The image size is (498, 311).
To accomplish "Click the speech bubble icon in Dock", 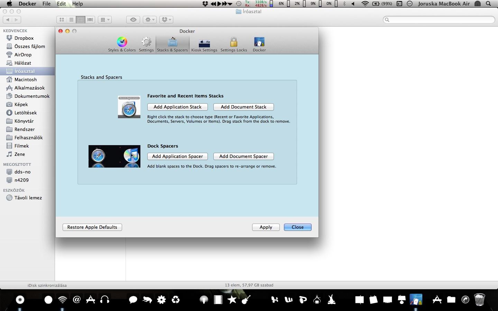I will [x=133, y=300].
